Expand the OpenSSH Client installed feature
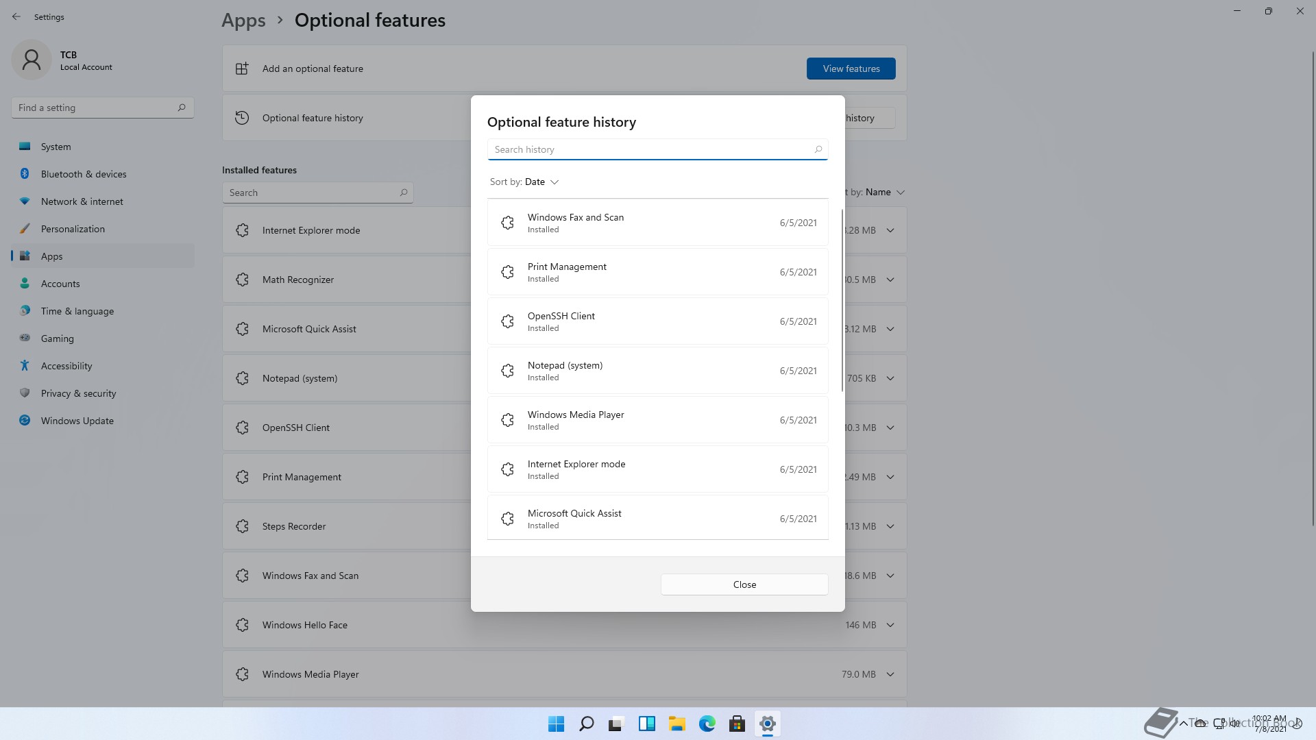Image resolution: width=1316 pixels, height=740 pixels. 890,428
